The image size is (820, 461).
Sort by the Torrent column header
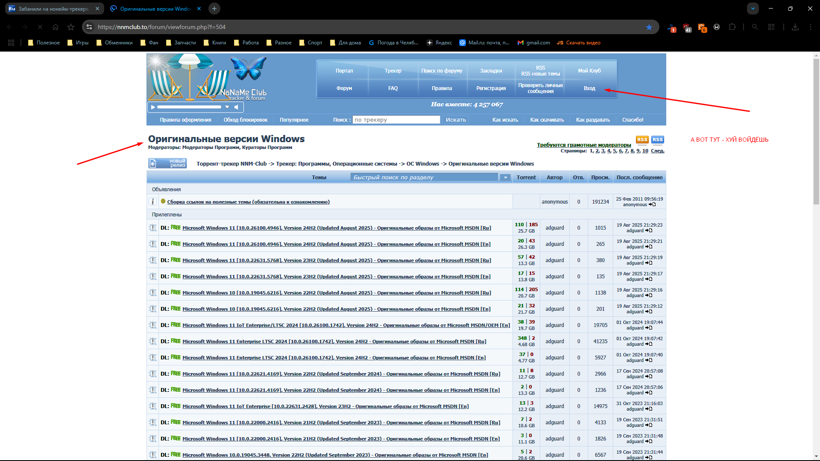[x=526, y=178]
